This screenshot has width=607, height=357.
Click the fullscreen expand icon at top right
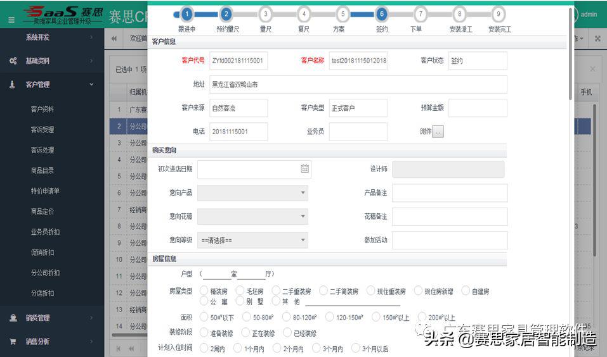597,39
